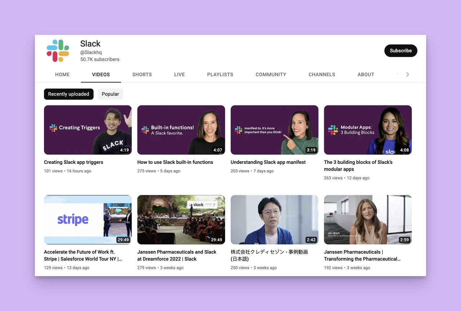
Task: Click '250 views • 3 weeks ago' text
Action: pyautogui.click(x=254, y=268)
